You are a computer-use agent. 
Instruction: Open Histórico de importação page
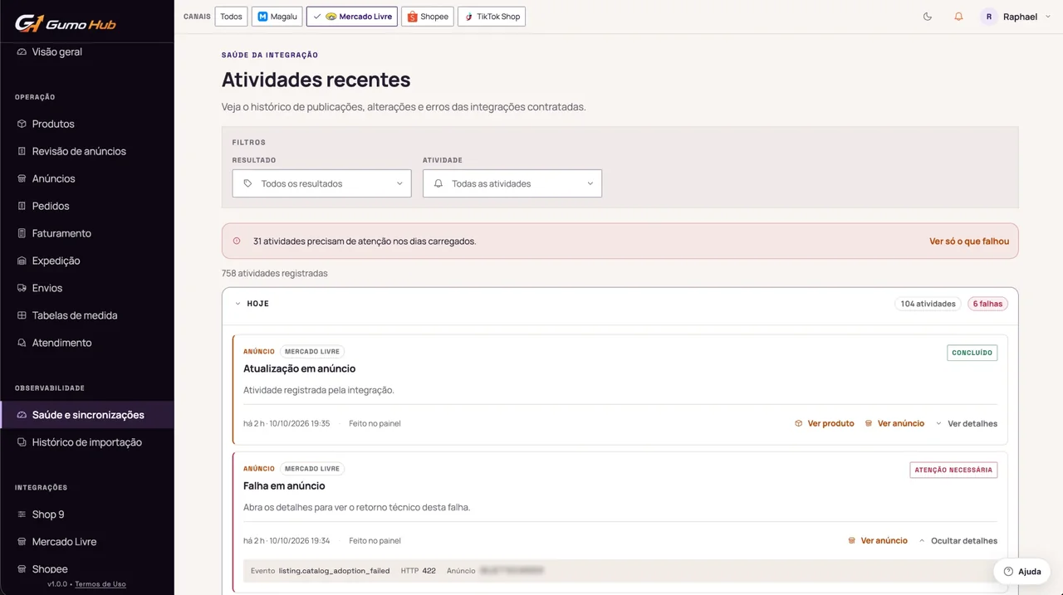click(86, 442)
